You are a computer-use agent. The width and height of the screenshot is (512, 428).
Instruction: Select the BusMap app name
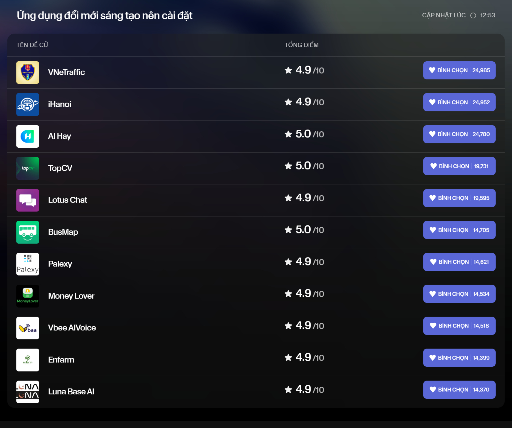63,232
